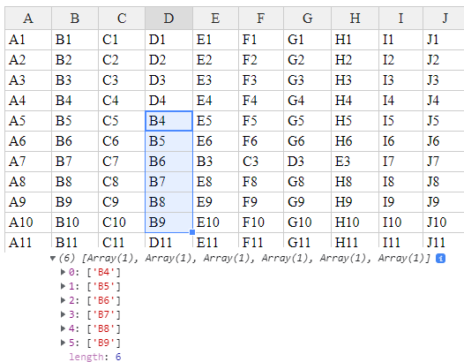Click the 'length: 6' property in the console

(95, 357)
